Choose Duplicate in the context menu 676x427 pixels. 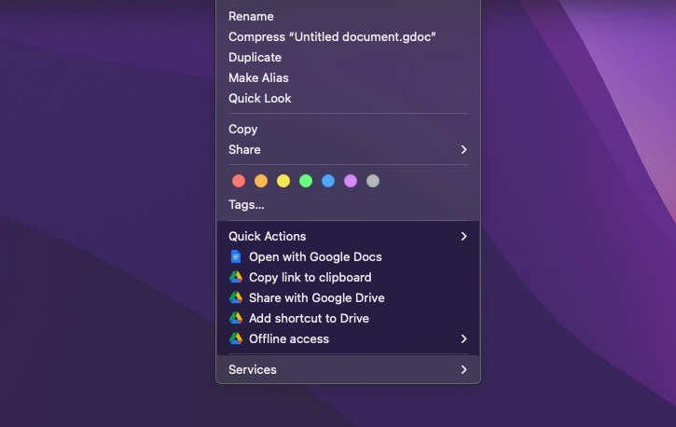click(255, 57)
